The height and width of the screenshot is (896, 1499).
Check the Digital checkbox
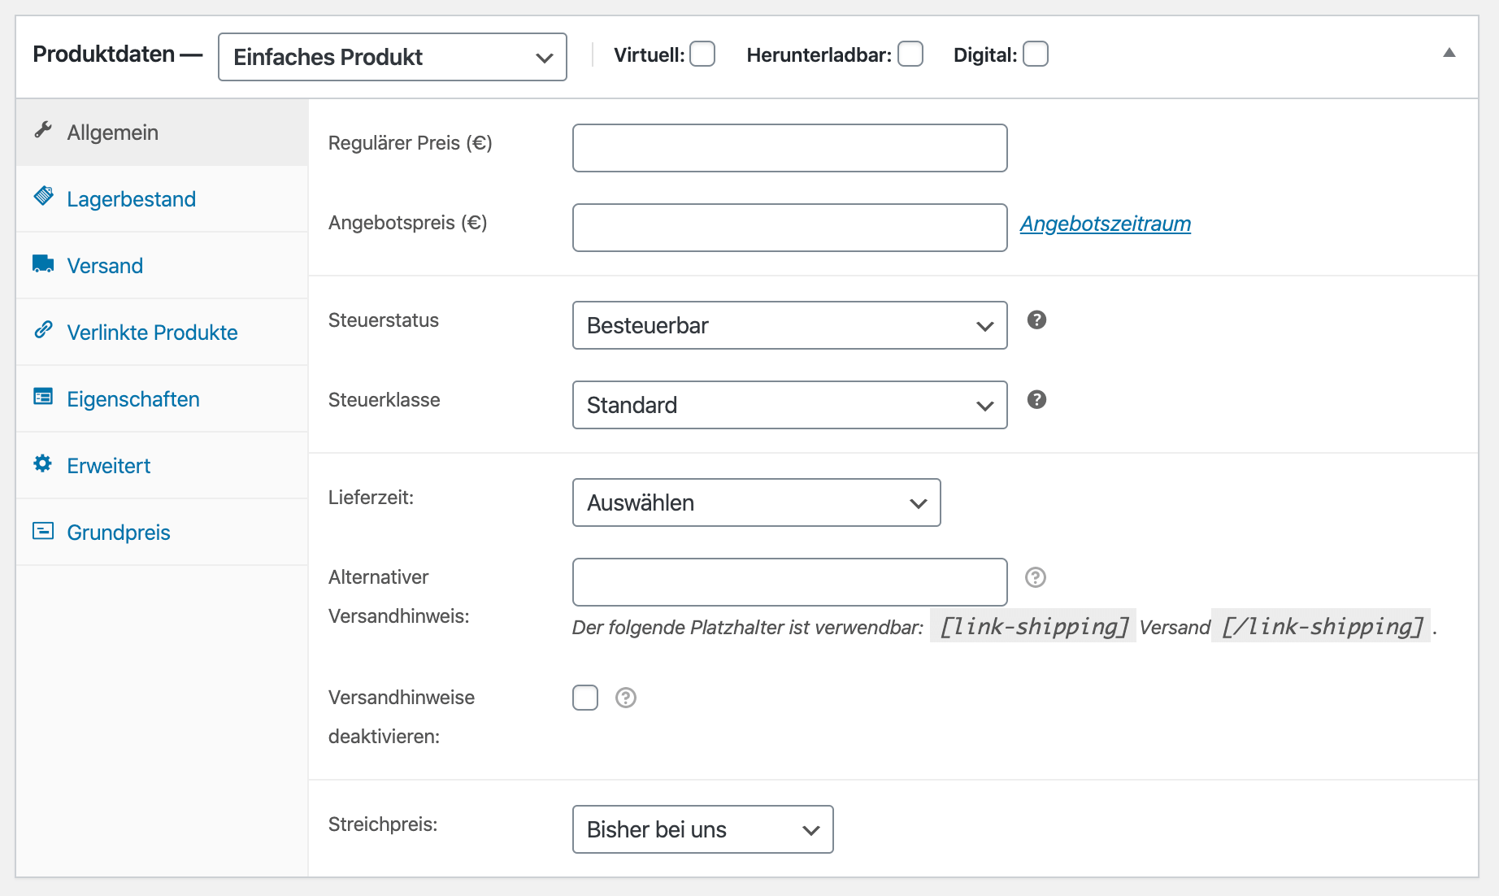click(1036, 54)
